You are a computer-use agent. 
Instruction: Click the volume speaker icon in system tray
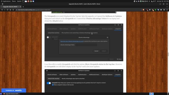147,1
